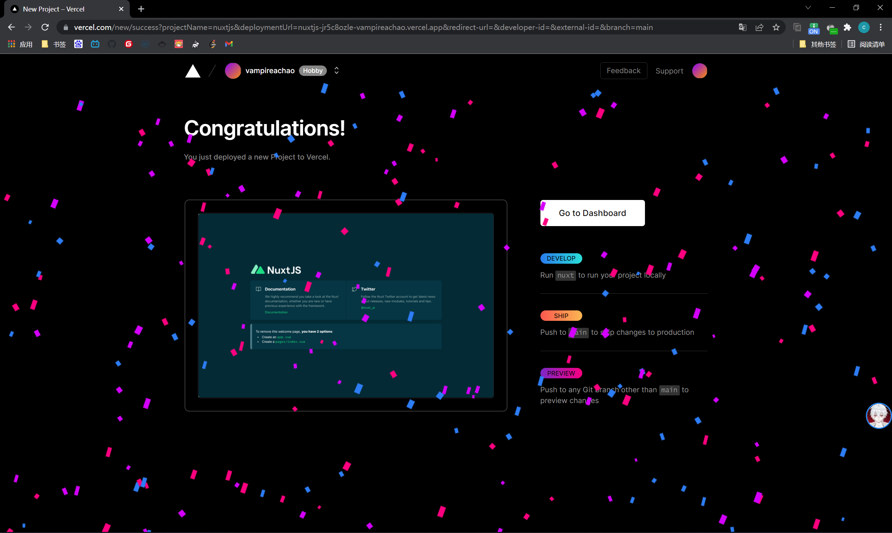Reload the current page
The width and height of the screenshot is (892, 533).
tap(45, 27)
